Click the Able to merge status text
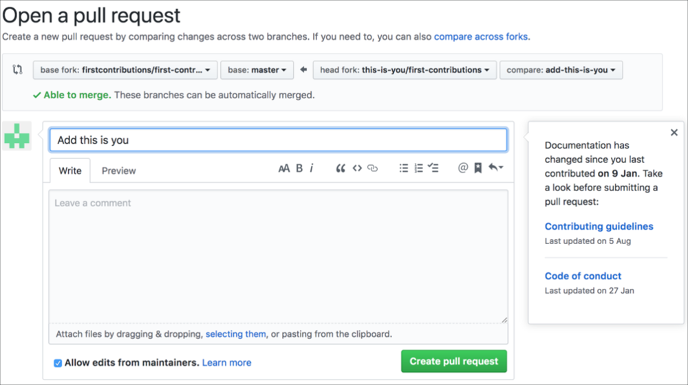The width and height of the screenshot is (688, 385). tap(77, 95)
